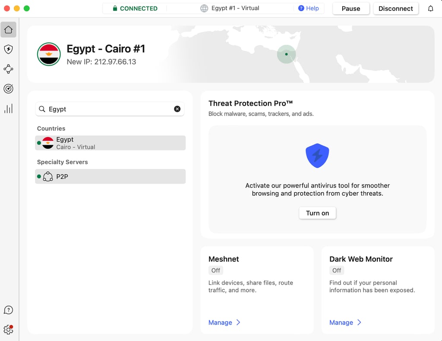Click the Dark Web Monitor card title
The image size is (442, 341).
(x=361, y=259)
